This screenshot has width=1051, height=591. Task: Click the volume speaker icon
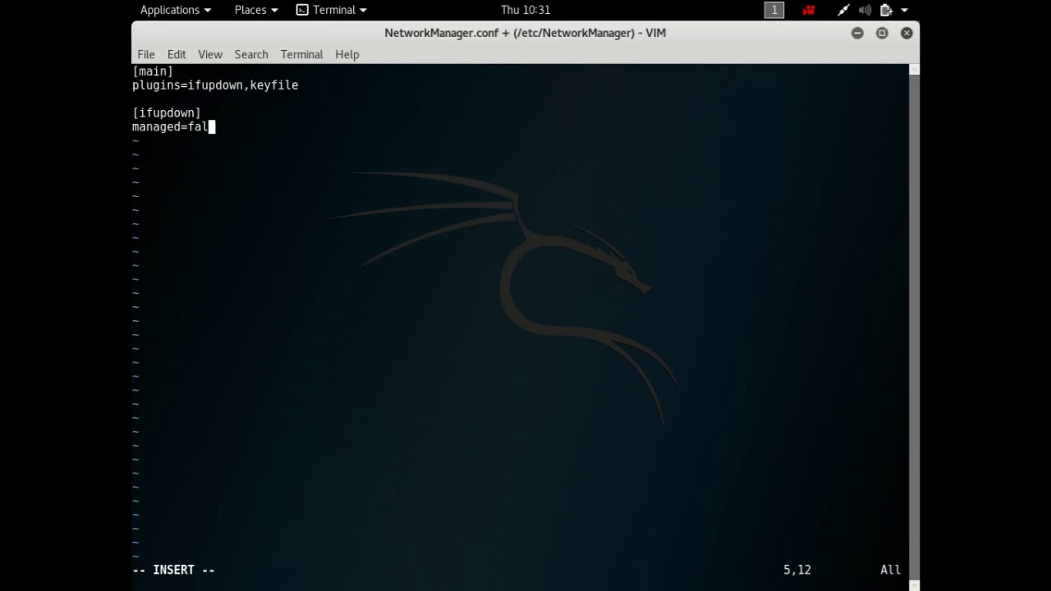coord(865,10)
